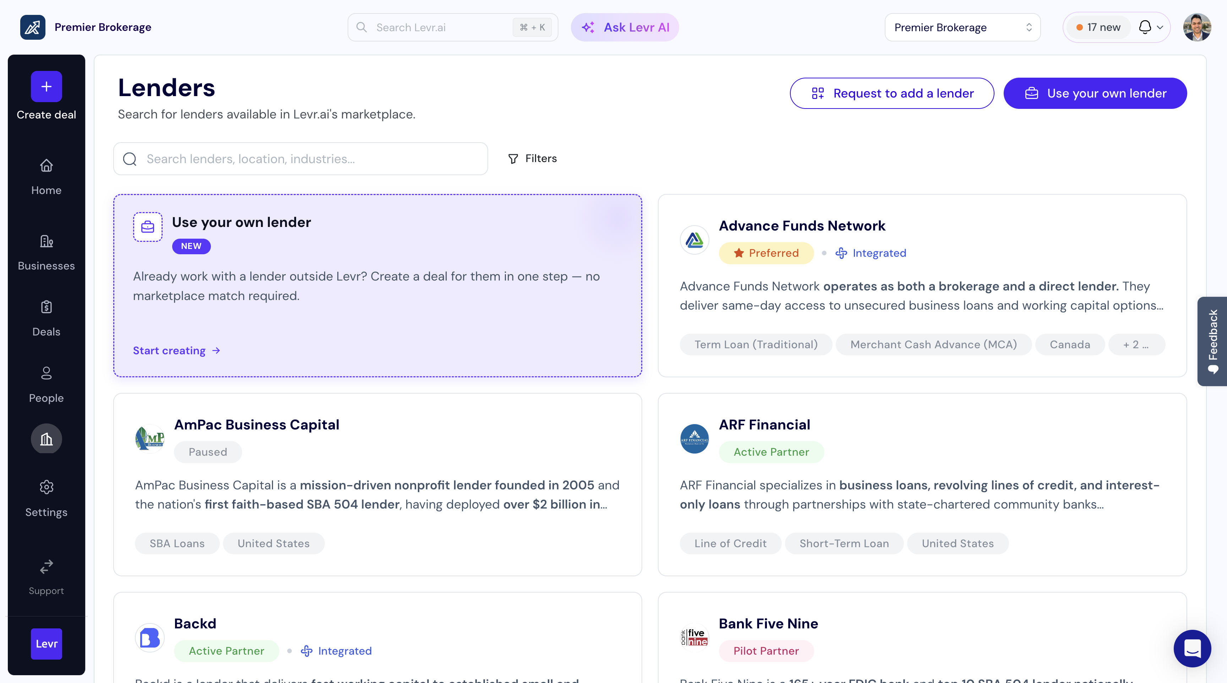Expand the '+ 2 ...' tags on Advance Funds Network
Image resolution: width=1227 pixels, height=683 pixels.
tap(1136, 344)
